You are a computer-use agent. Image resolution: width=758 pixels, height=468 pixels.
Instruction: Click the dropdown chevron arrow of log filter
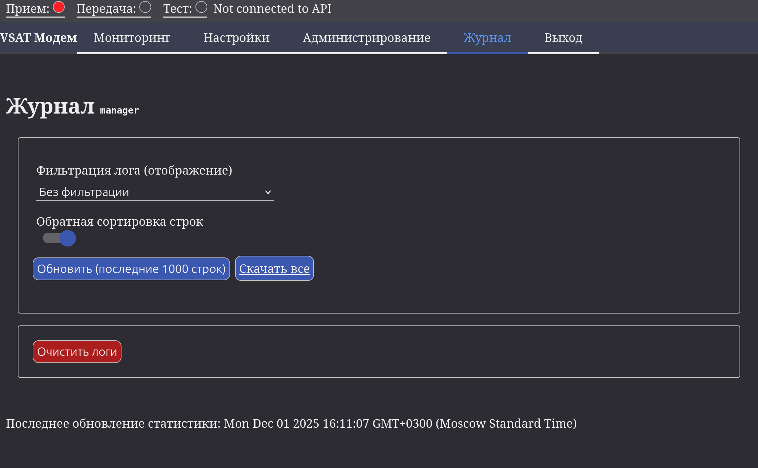click(268, 192)
